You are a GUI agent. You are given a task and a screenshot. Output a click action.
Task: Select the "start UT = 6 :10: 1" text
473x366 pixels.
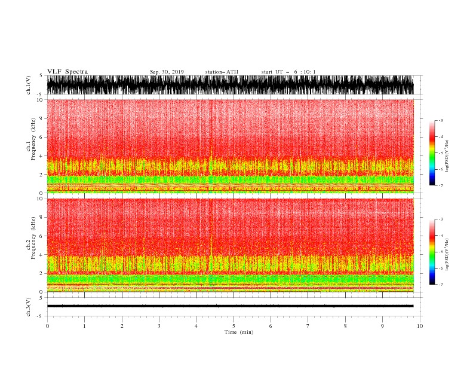(288, 72)
